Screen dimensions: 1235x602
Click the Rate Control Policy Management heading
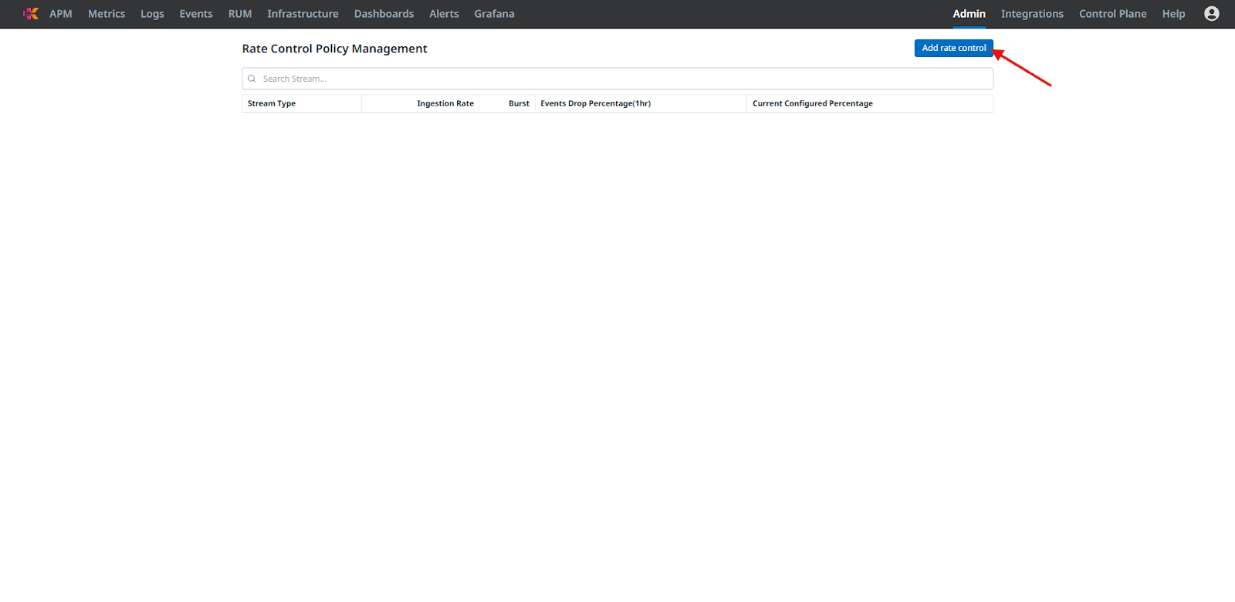pyautogui.click(x=334, y=49)
